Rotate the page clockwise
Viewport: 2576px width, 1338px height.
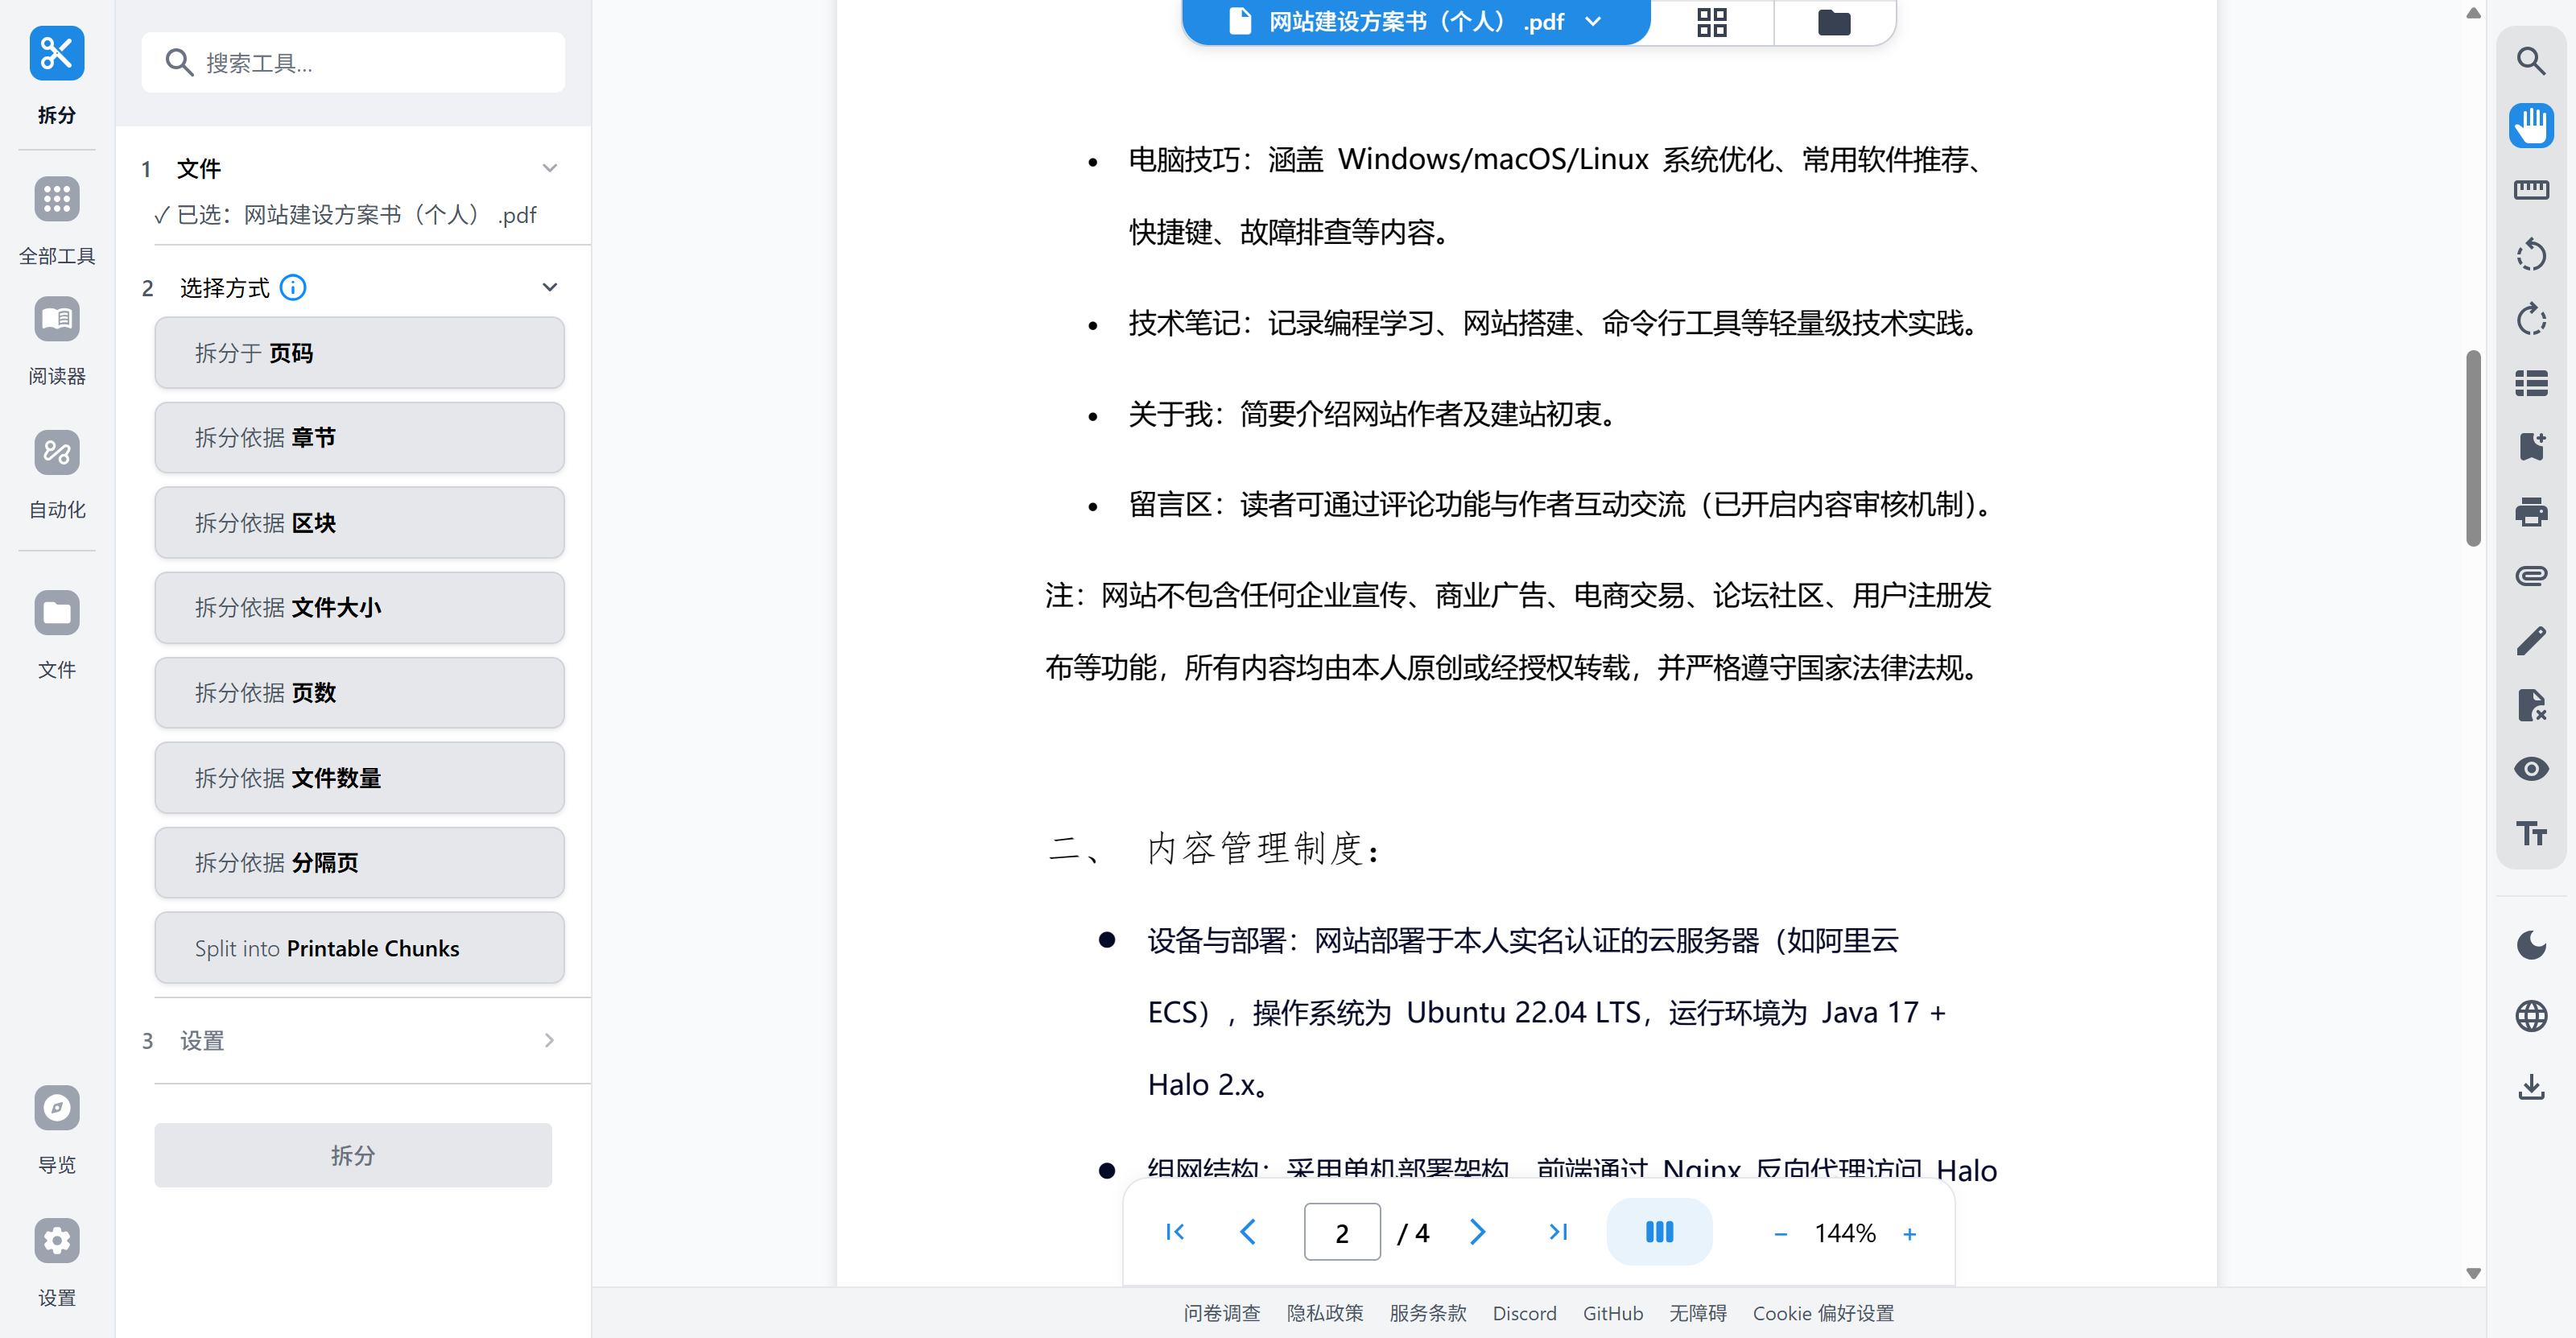coord(2530,320)
